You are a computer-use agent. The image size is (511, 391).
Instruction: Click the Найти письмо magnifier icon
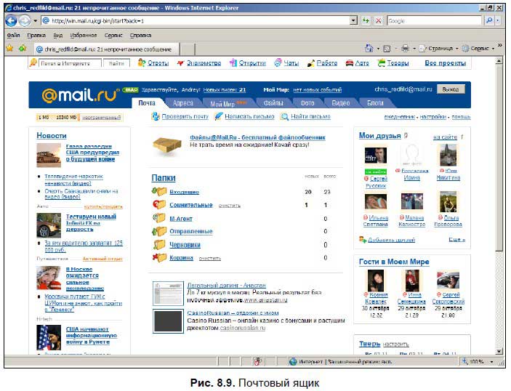285,116
